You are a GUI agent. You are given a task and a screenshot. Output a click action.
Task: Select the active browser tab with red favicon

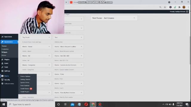71,2
